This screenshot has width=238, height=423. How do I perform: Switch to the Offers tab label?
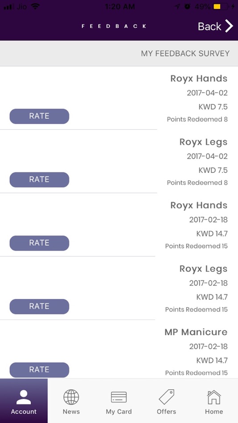click(x=166, y=412)
